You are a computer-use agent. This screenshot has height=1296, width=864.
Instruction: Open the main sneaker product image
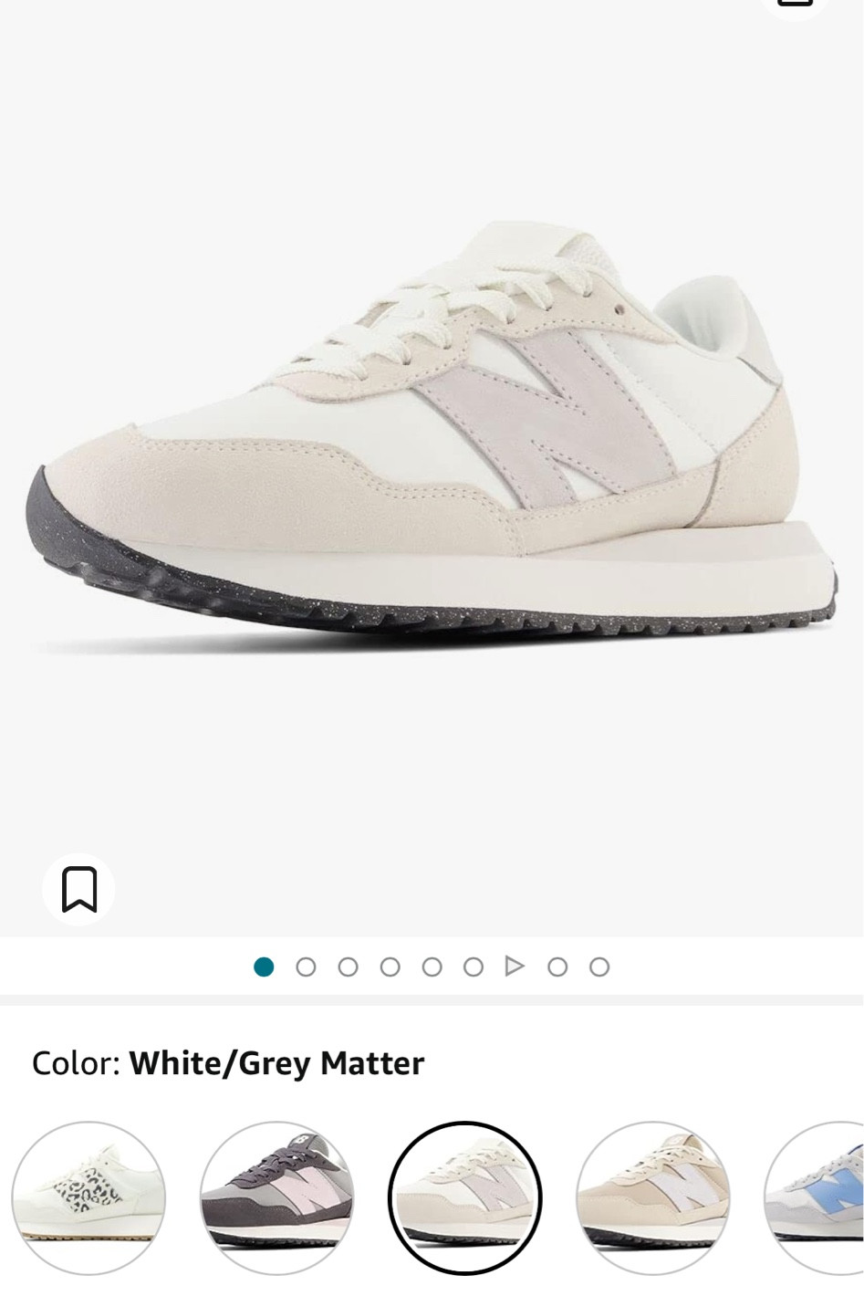pyautogui.click(x=432, y=438)
